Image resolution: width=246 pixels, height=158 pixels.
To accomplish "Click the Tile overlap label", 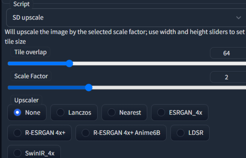I will 30,52.
